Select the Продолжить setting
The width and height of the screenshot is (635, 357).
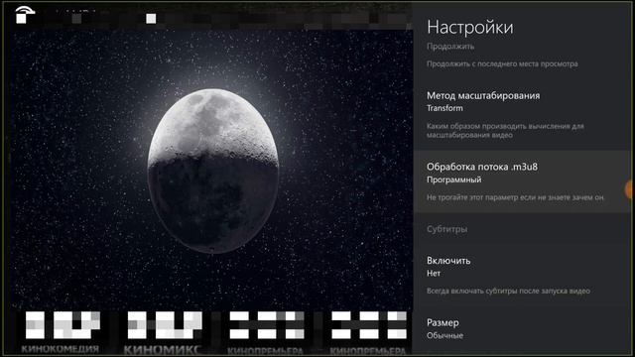click(x=522, y=55)
